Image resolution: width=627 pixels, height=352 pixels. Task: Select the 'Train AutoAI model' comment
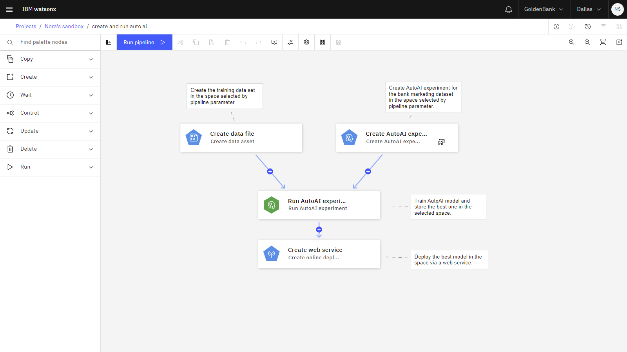coord(449,207)
